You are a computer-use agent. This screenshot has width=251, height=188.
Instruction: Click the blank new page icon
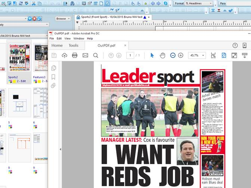[x=101, y=3]
